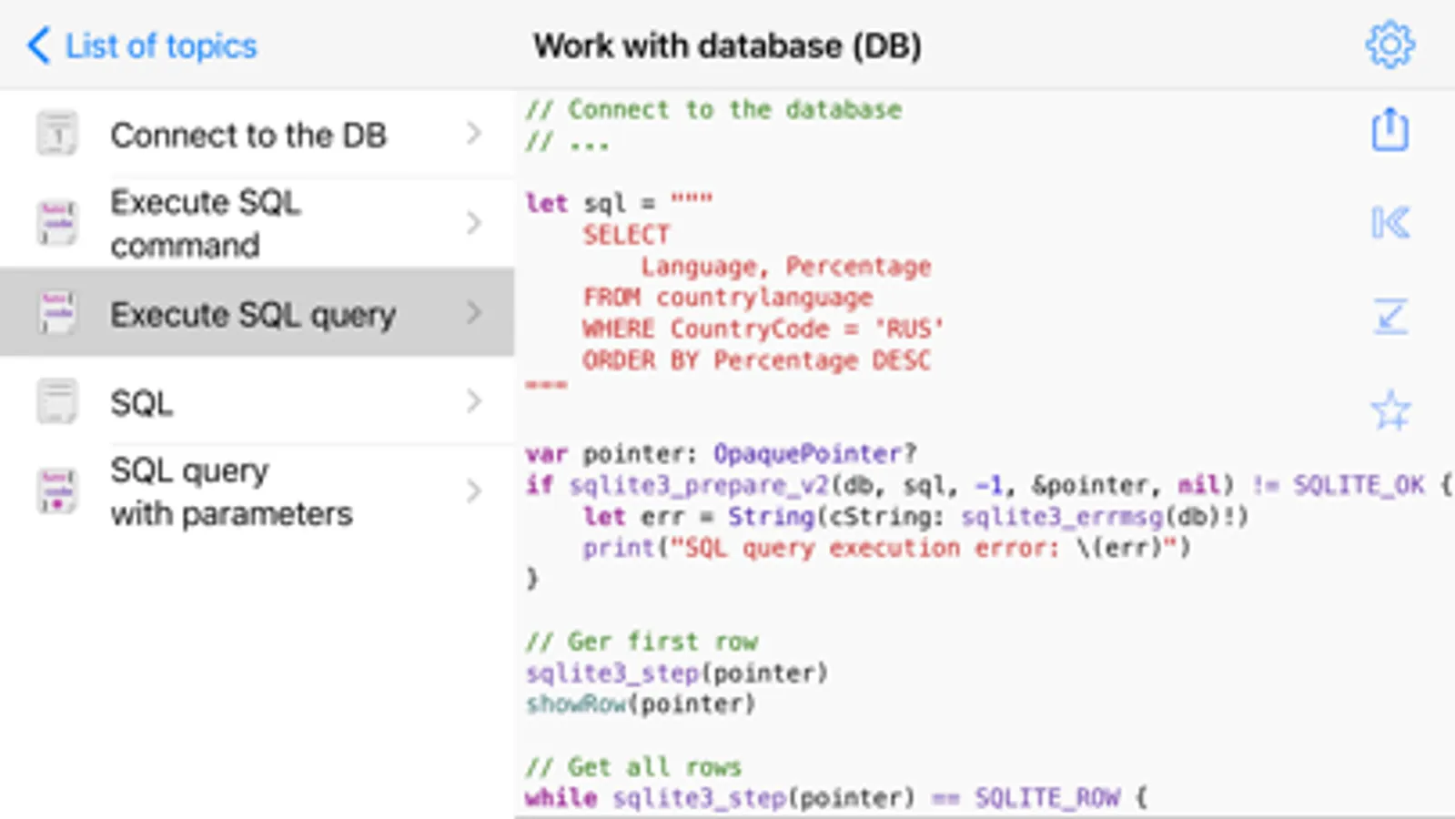Click 'sqlite3_step(pointer)' standalone line
This screenshot has width=1455, height=819.
(677, 672)
